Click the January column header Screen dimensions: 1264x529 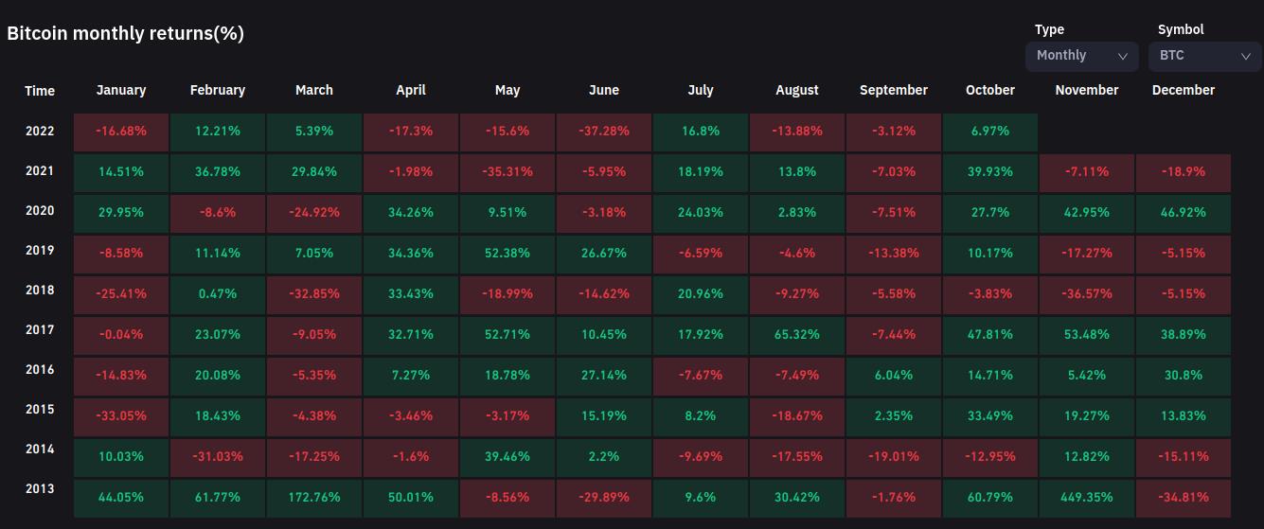121,91
